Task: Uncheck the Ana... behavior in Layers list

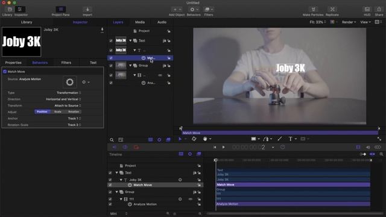Action: pos(111,83)
